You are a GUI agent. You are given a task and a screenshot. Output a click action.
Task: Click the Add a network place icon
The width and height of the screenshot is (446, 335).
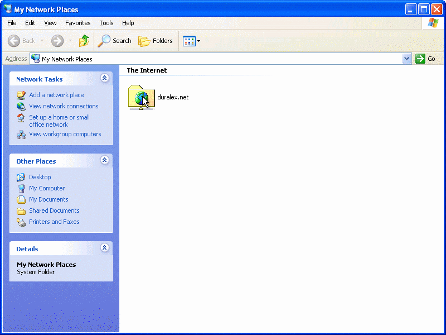(x=21, y=95)
